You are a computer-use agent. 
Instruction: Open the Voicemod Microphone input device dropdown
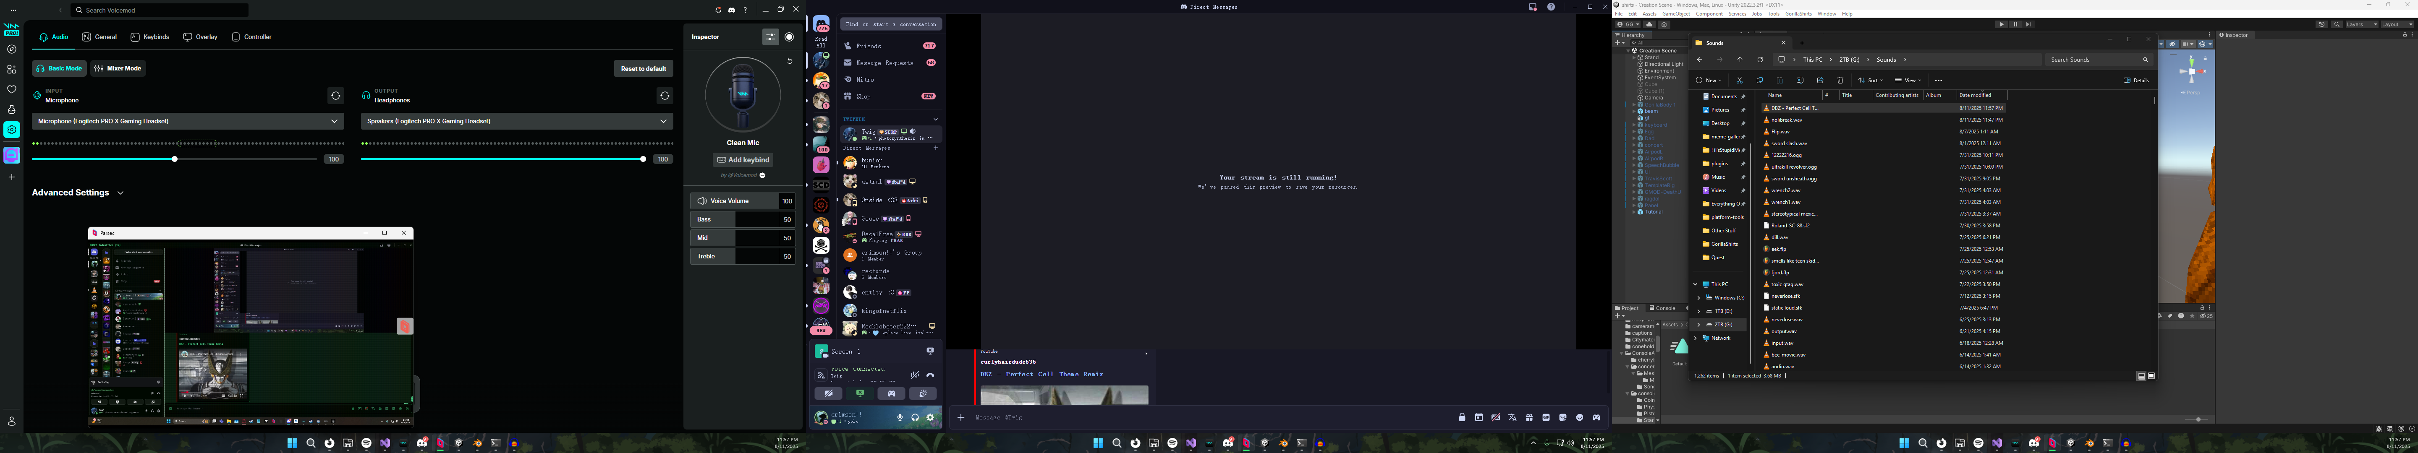[x=188, y=121]
